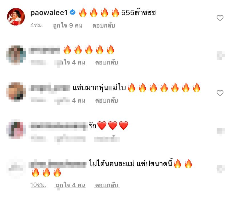Click the blue verified badge next to paowalee1

(x=73, y=12)
